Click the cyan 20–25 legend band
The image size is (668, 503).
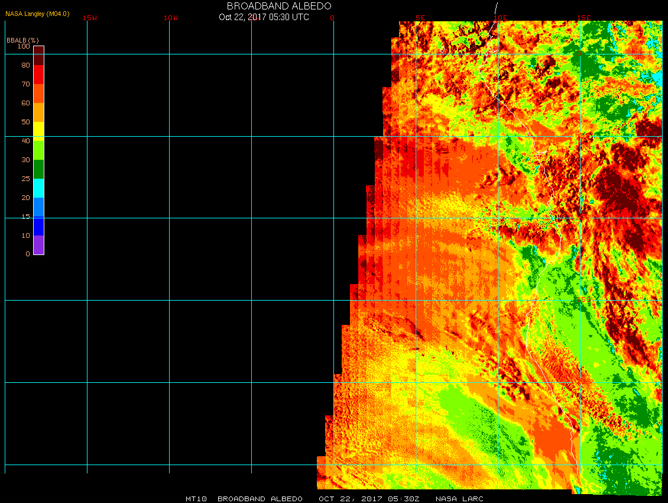point(39,188)
